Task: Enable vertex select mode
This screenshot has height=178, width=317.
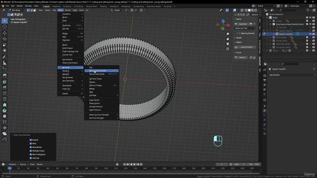Action: point(28,10)
